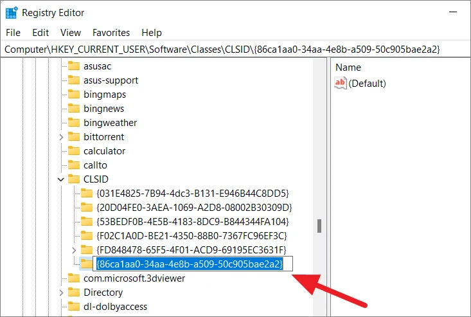Viewport: 471px width, 317px height.
Task: Click the calculator key folder icon
Action: [x=74, y=151]
